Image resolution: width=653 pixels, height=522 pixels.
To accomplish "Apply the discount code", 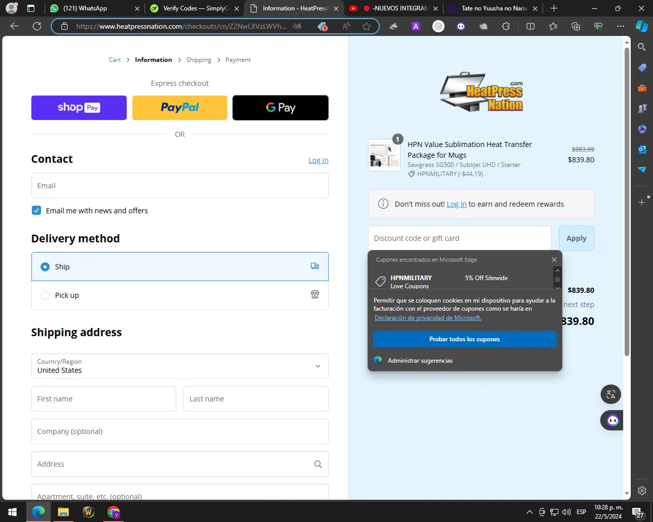I will [x=576, y=238].
